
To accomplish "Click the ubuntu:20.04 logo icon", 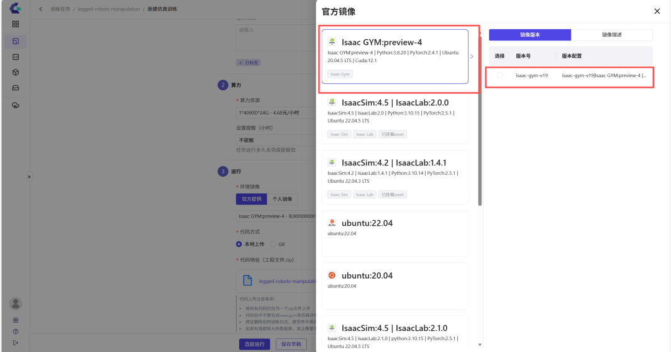I will click(x=332, y=276).
